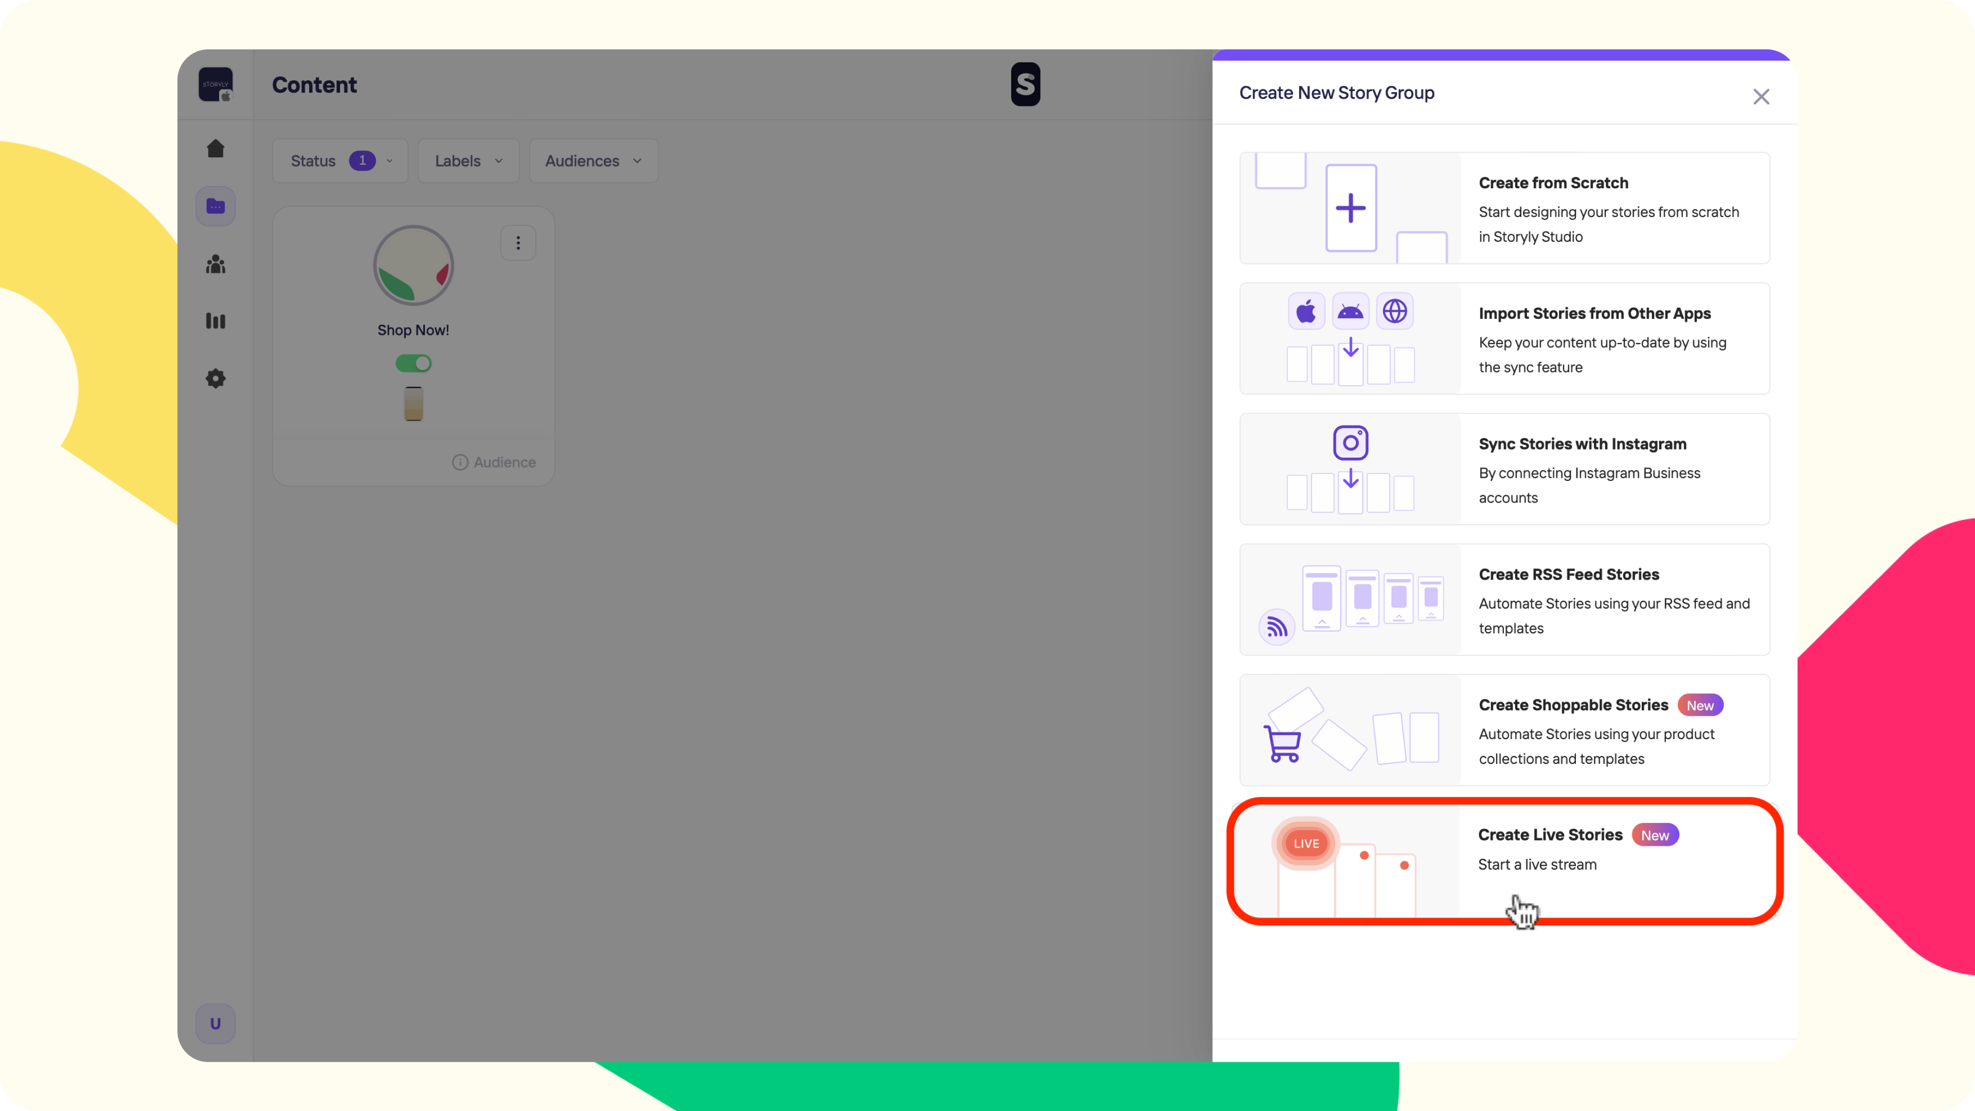This screenshot has height=1111, width=1975.
Task: Open the Audiences people icon in sidebar
Action: point(216,264)
